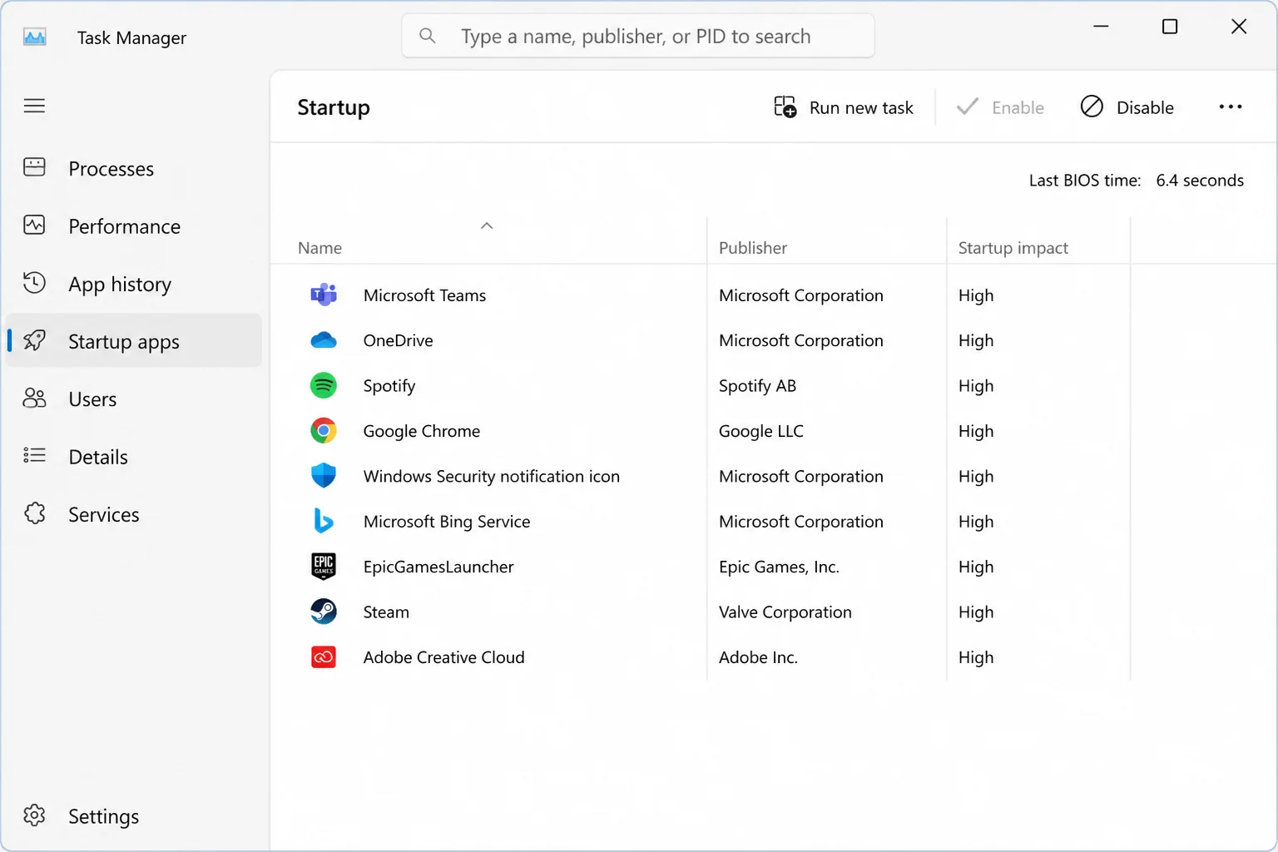This screenshot has width=1278, height=852.
Task: Minimize the Task Manager window
Action: [x=1101, y=27]
